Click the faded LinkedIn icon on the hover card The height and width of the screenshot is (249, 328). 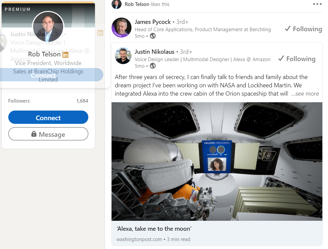[100, 33]
